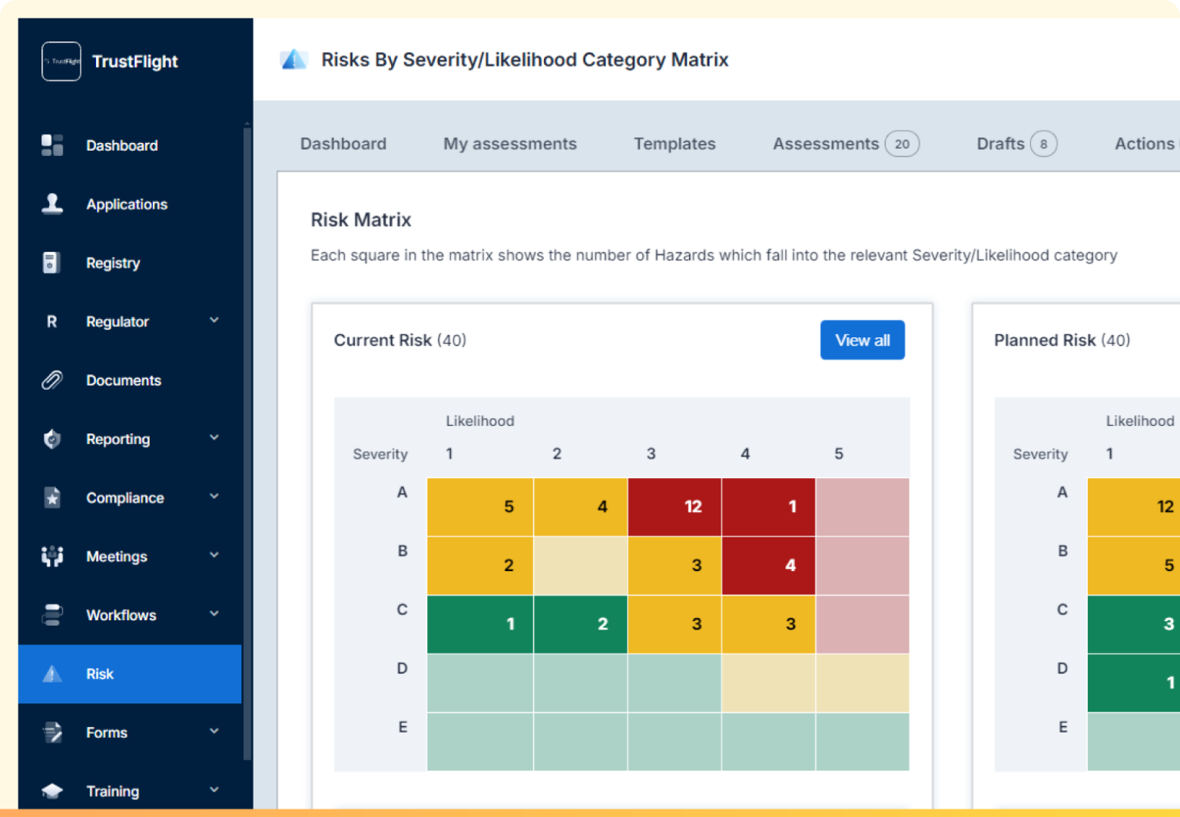Expand the Workflows section
The height and width of the screenshot is (817, 1180).
215,614
